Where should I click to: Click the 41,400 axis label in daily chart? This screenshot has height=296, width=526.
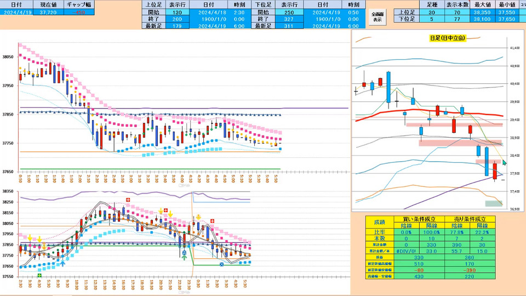pyautogui.click(x=514, y=48)
